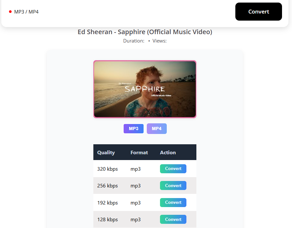Click the mp3 format cell in 128 kbps row
Image resolution: width=292 pixels, height=228 pixels.
[136, 219]
